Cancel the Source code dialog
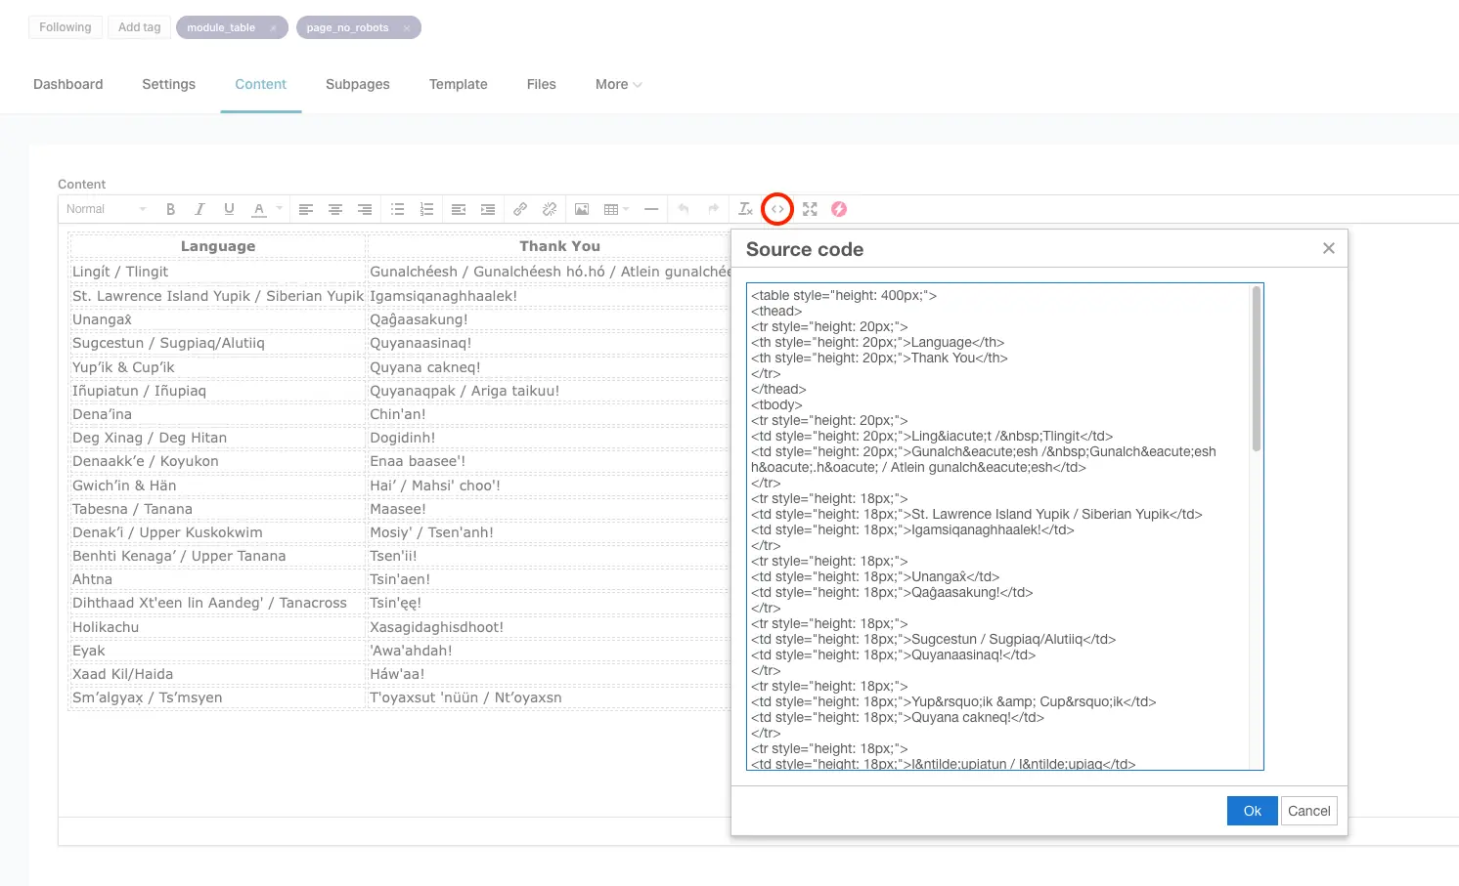The image size is (1459, 886). pyautogui.click(x=1308, y=811)
